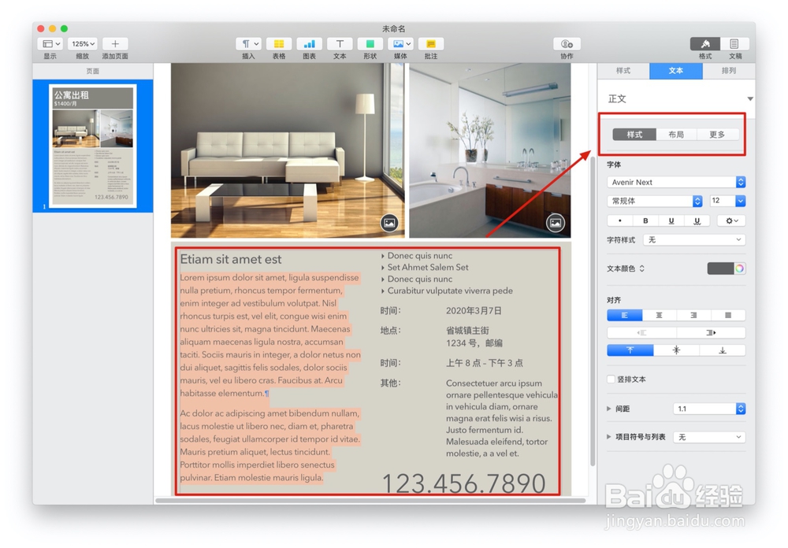Open the 常规体 typeface dropdown
The height and width of the screenshot is (548, 788).
pyautogui.click(x=655, y=201)
